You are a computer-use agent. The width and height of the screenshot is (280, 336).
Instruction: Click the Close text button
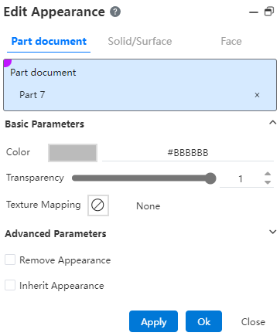pos(253,322)
